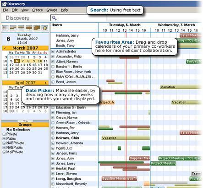Select Green Room - Orlando resource row
This screenshot has width=203, height=188.
[73, 123]
